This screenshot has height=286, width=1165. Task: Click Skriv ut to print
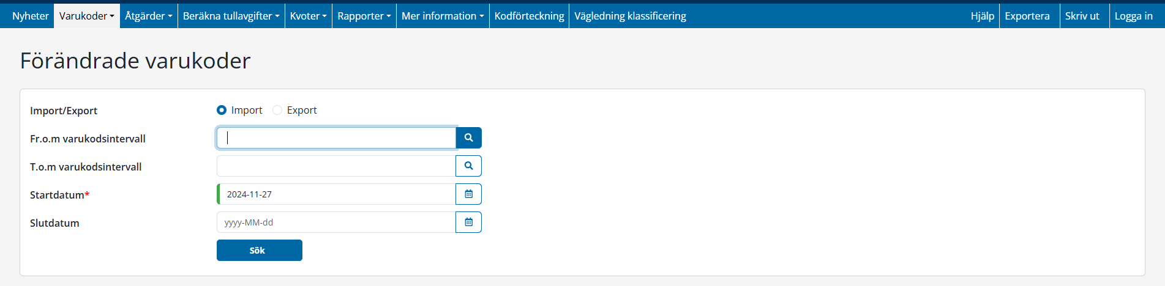point(1082,16)
